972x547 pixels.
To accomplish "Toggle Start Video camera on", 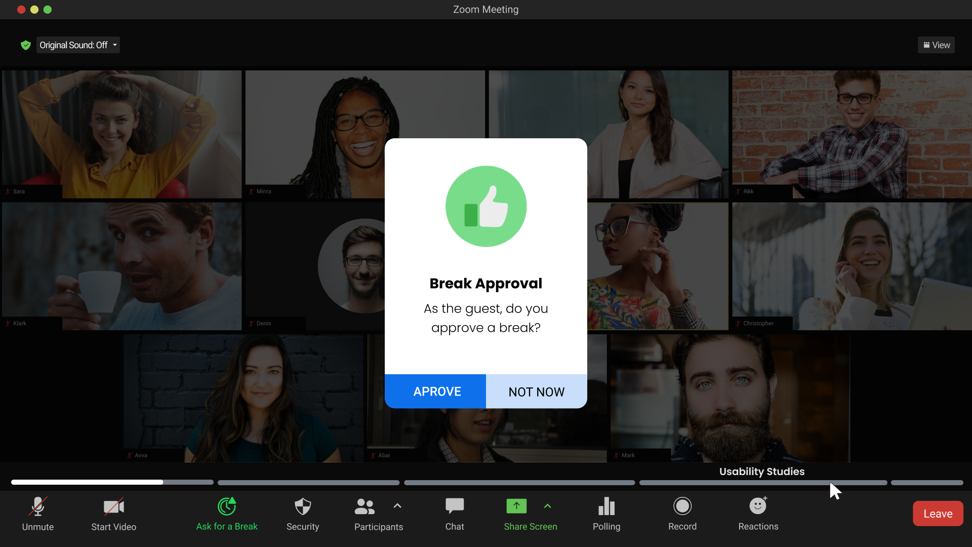I will pyautogui.click(x=114, y=506).
